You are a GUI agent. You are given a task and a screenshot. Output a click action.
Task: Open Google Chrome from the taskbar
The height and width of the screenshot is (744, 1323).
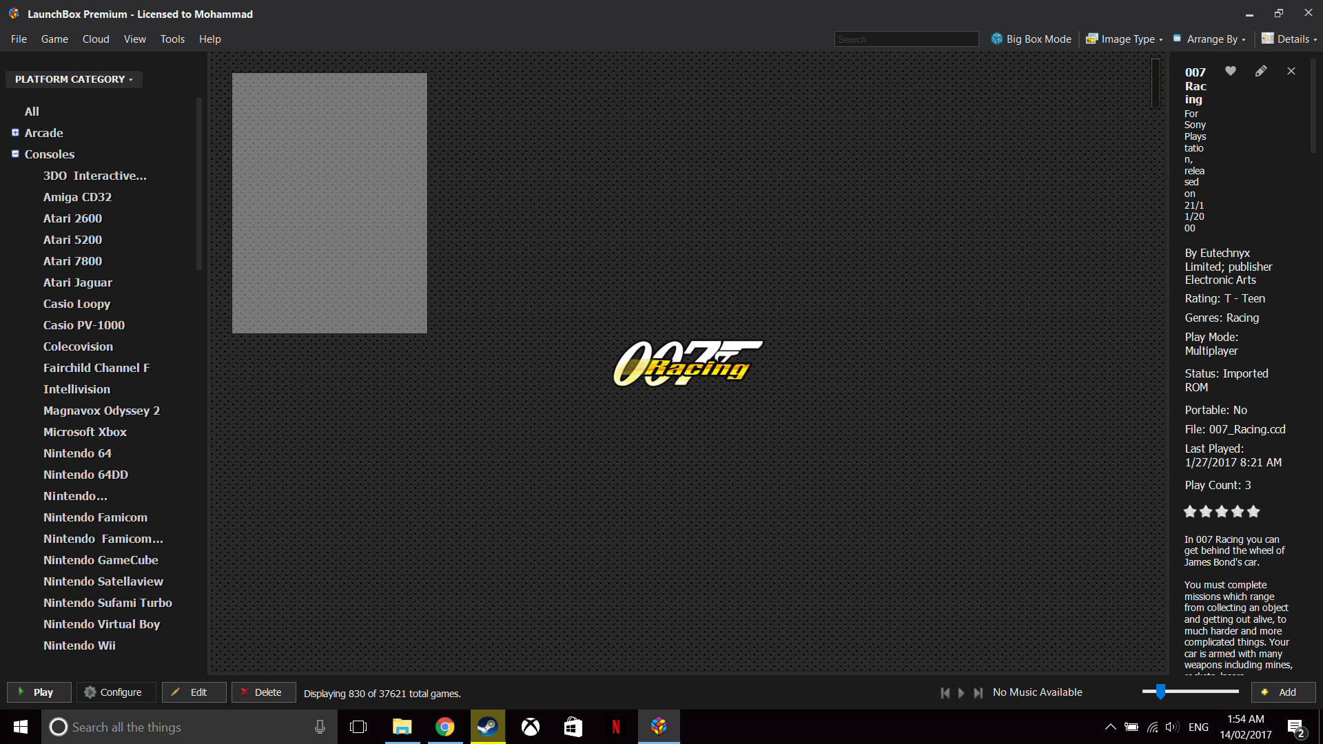point(445,727)
